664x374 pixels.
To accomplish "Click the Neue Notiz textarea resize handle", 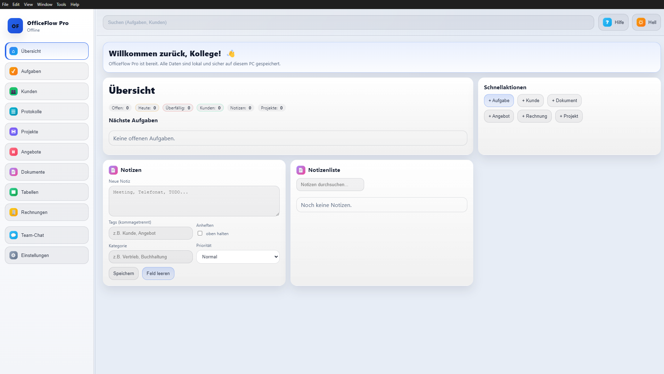I will point(277,214).
